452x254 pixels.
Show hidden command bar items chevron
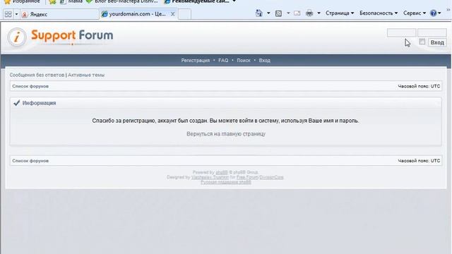pyautogui.click(x=448, y=9)
